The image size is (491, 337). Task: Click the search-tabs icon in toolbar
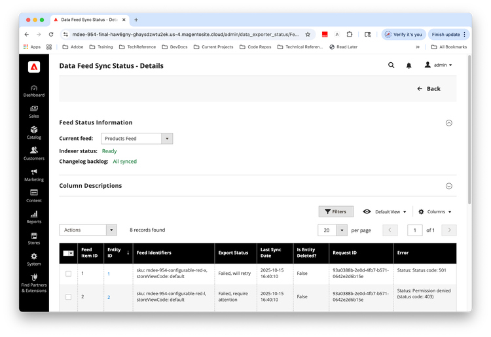pos(368,35)
